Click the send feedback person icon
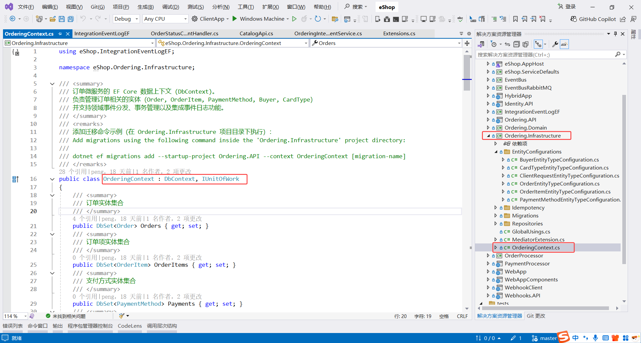Viewport: 641px width, 343px height. click(x=633, y=19)
